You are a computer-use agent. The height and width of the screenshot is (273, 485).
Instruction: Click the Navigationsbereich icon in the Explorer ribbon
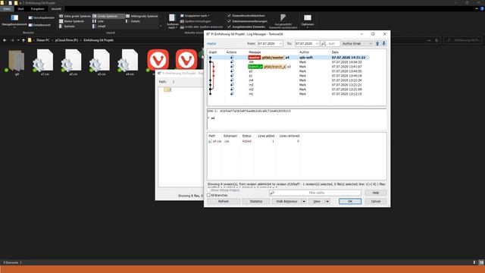pos(14,18)
